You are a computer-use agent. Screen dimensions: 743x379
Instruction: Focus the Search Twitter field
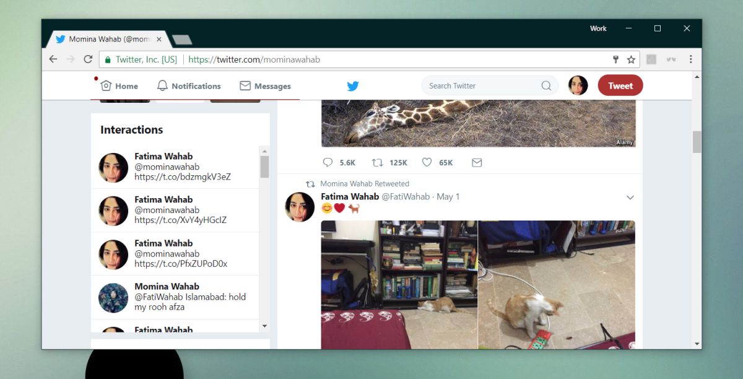coord(490,85)
